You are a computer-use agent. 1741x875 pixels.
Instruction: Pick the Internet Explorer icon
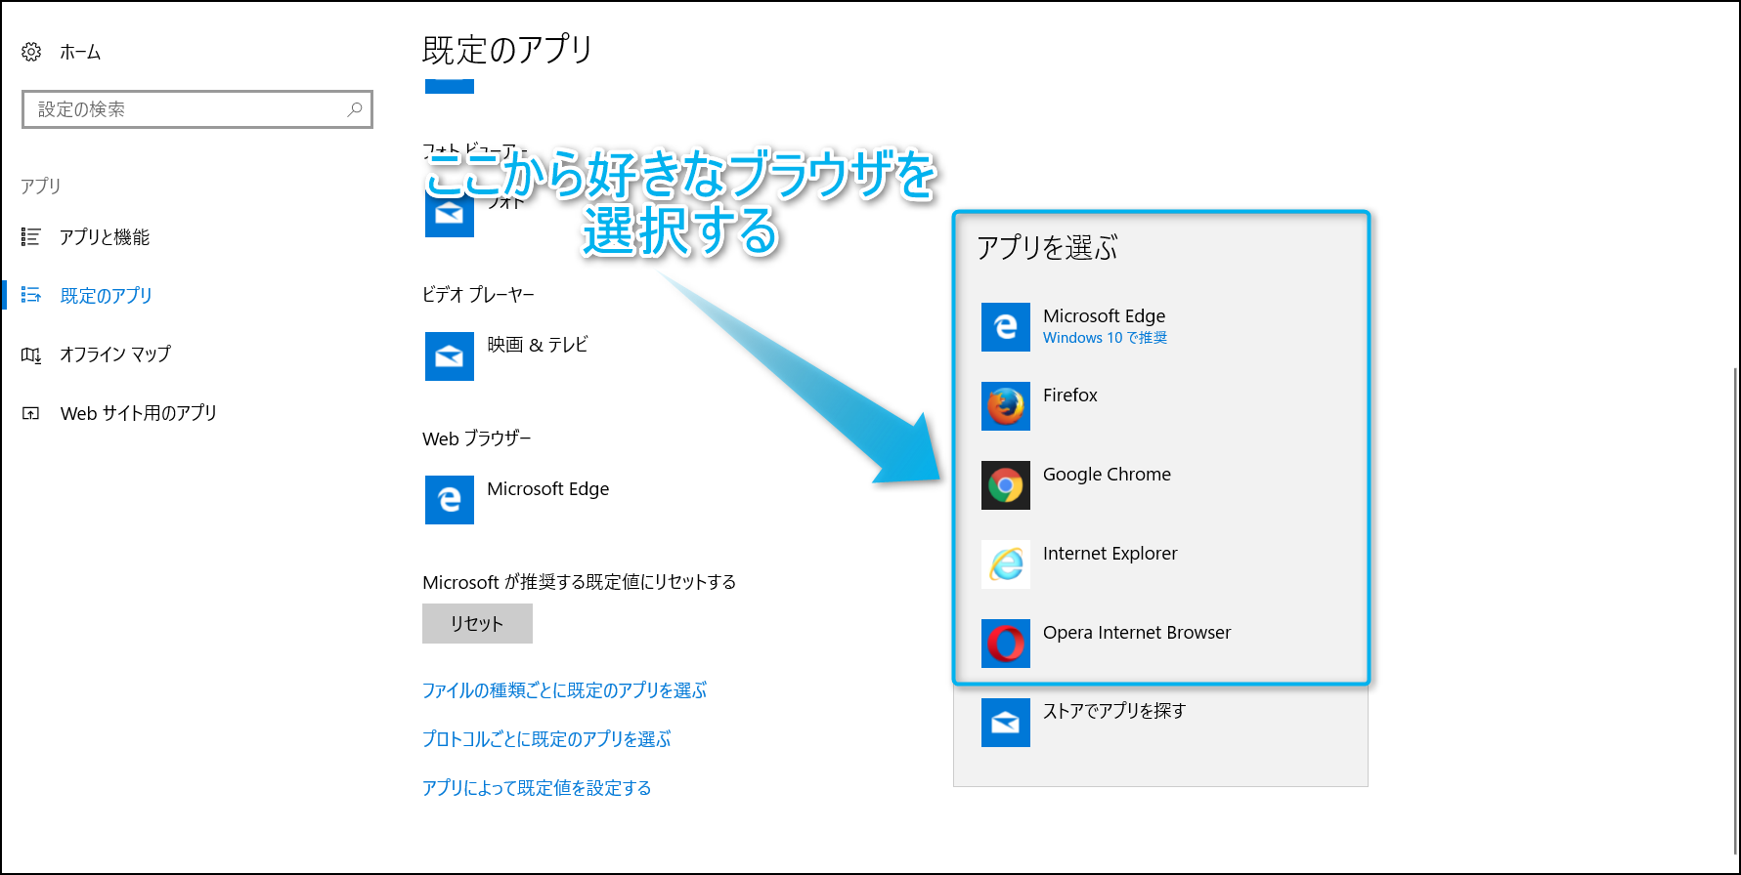click(x=1005, y=564)
